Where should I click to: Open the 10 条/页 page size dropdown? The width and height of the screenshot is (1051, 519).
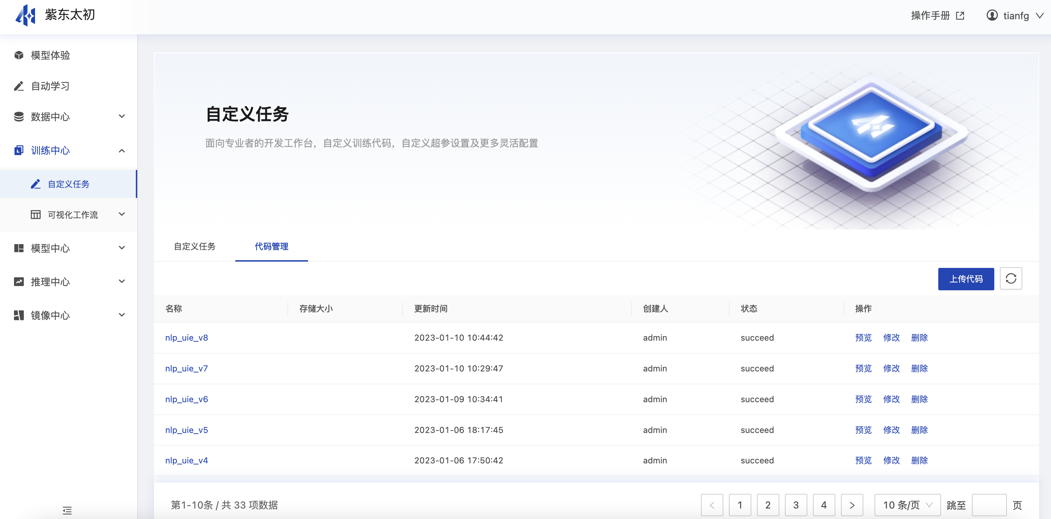pos(907,505)
